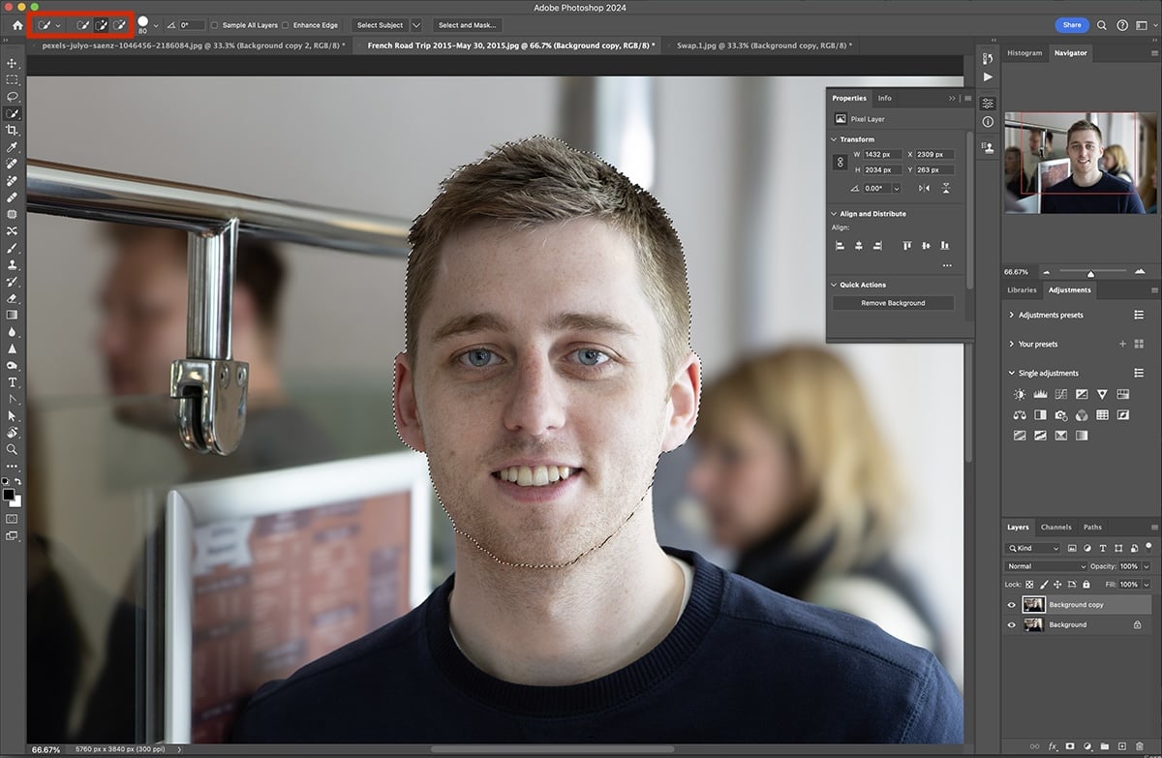Pick the Spot Healing Brush tool

(x=13, y=163)
